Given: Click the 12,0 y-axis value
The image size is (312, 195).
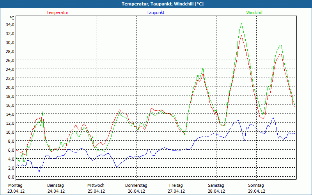Looking at the screenshot, I should (x=10, y=123).
